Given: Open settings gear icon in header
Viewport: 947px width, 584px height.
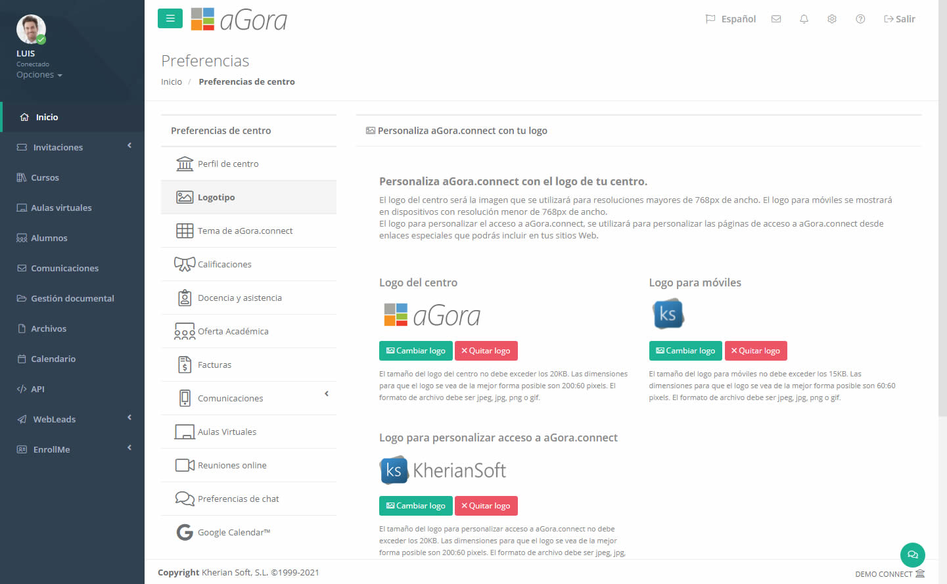Looking at the screenshot, I should (x=832, y=19).
